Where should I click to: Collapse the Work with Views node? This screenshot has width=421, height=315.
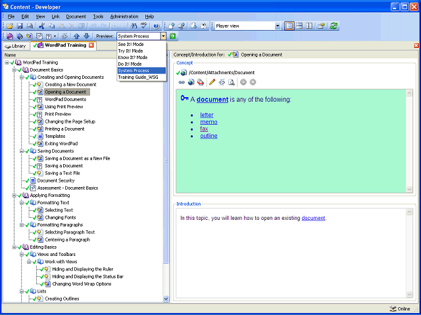coord(29,262)
